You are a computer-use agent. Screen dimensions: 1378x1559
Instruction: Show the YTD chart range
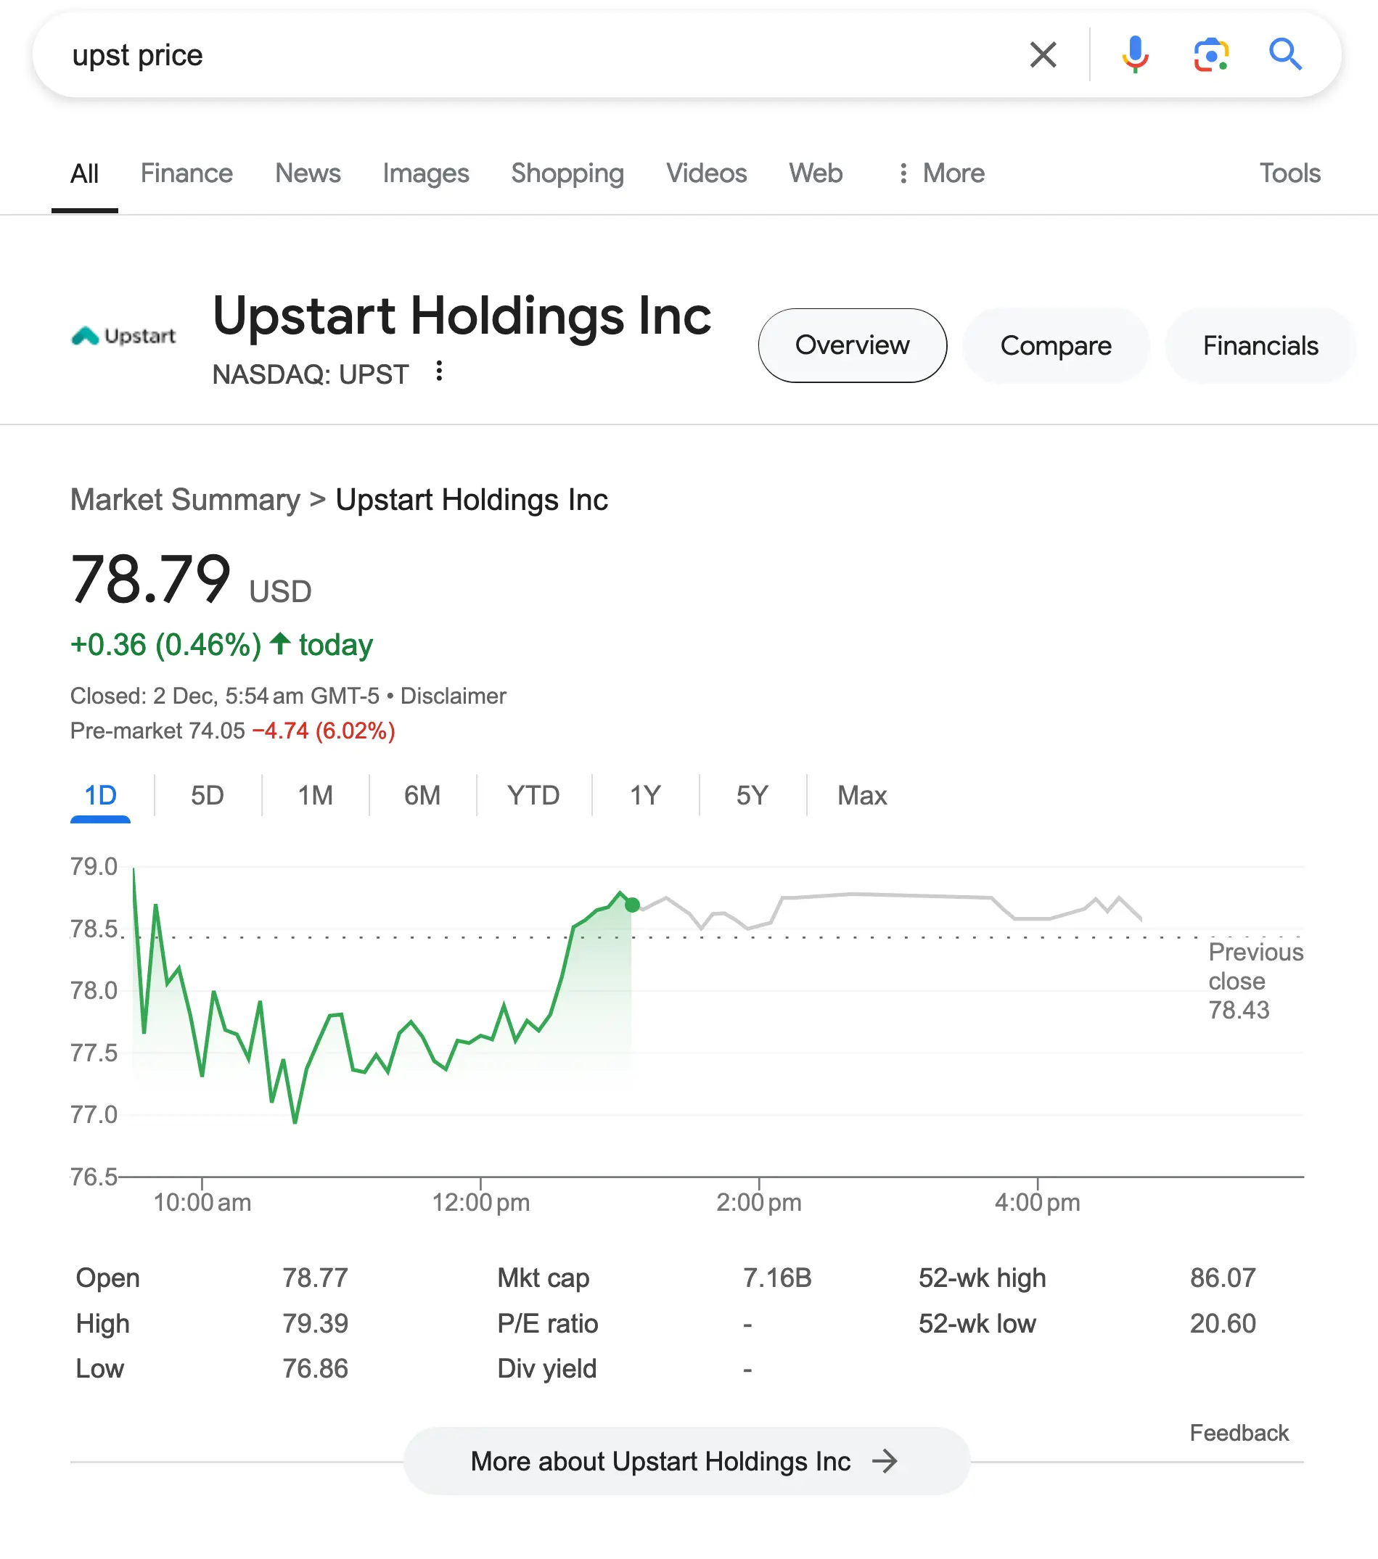coord(533,796)
